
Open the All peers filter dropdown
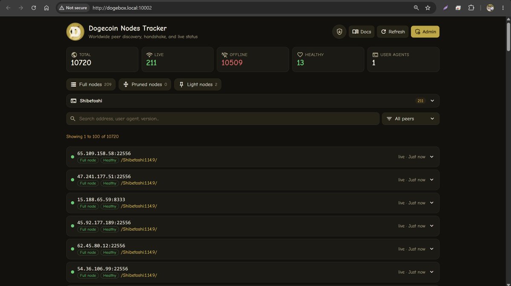click(411, 119)
